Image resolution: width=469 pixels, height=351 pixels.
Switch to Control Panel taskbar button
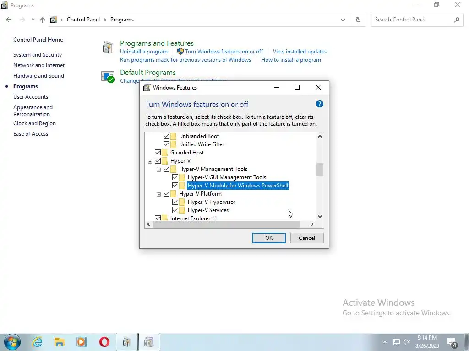[127, 342]
